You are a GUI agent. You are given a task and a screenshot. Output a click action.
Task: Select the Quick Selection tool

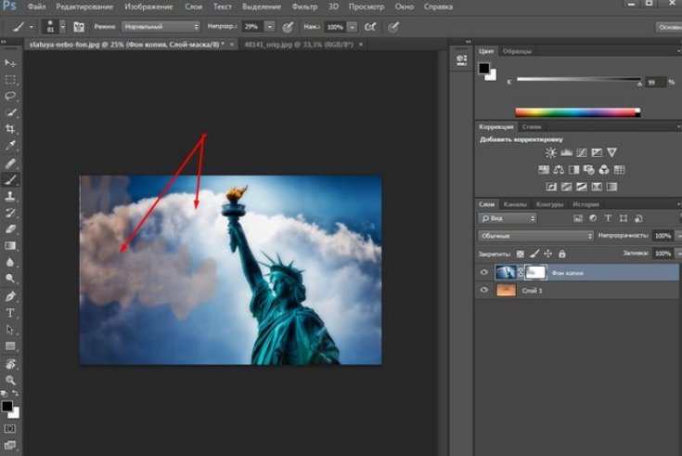[x=10, y=112]
